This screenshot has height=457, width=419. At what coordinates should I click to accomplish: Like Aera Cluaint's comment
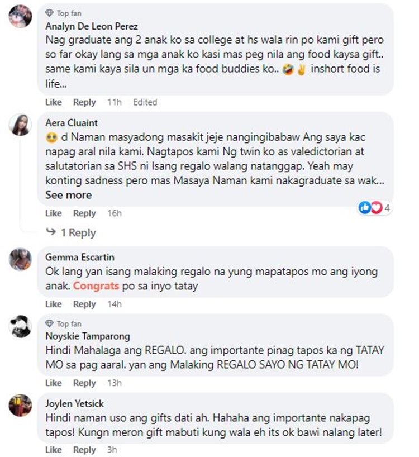tap(54, 213)
